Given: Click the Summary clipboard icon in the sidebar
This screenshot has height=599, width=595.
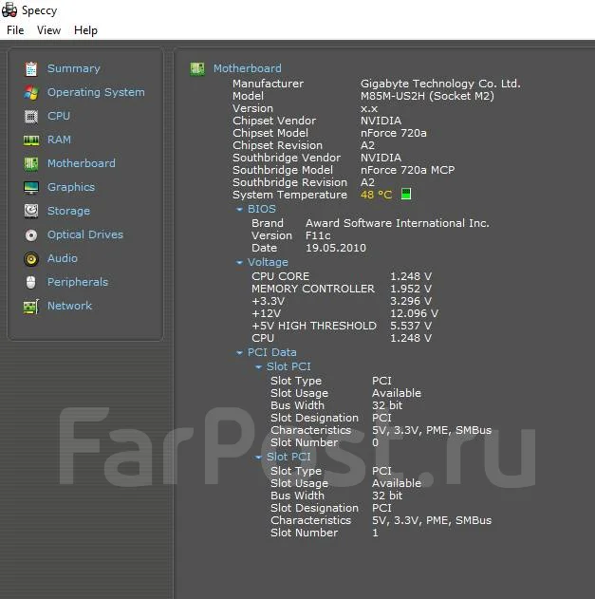Looking at the screenshot, I should pos(31,69).
